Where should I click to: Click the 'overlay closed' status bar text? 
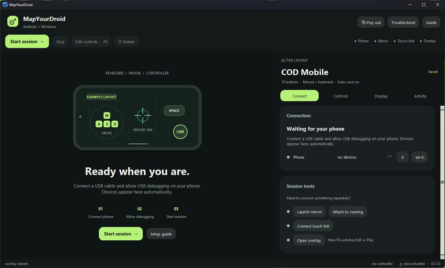tap(16, 264)
